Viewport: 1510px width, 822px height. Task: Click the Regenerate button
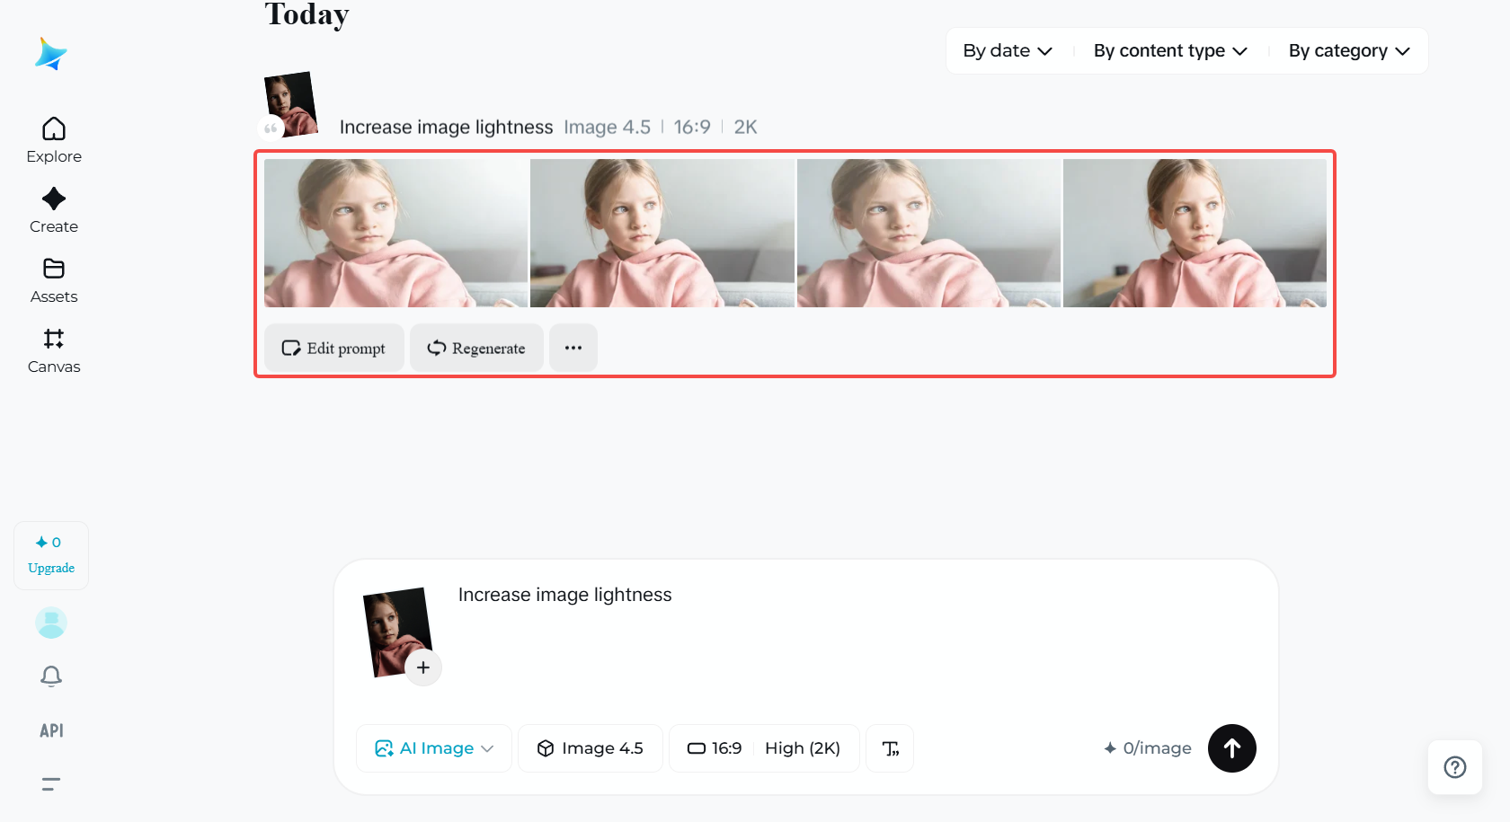[x=476, y=348]
